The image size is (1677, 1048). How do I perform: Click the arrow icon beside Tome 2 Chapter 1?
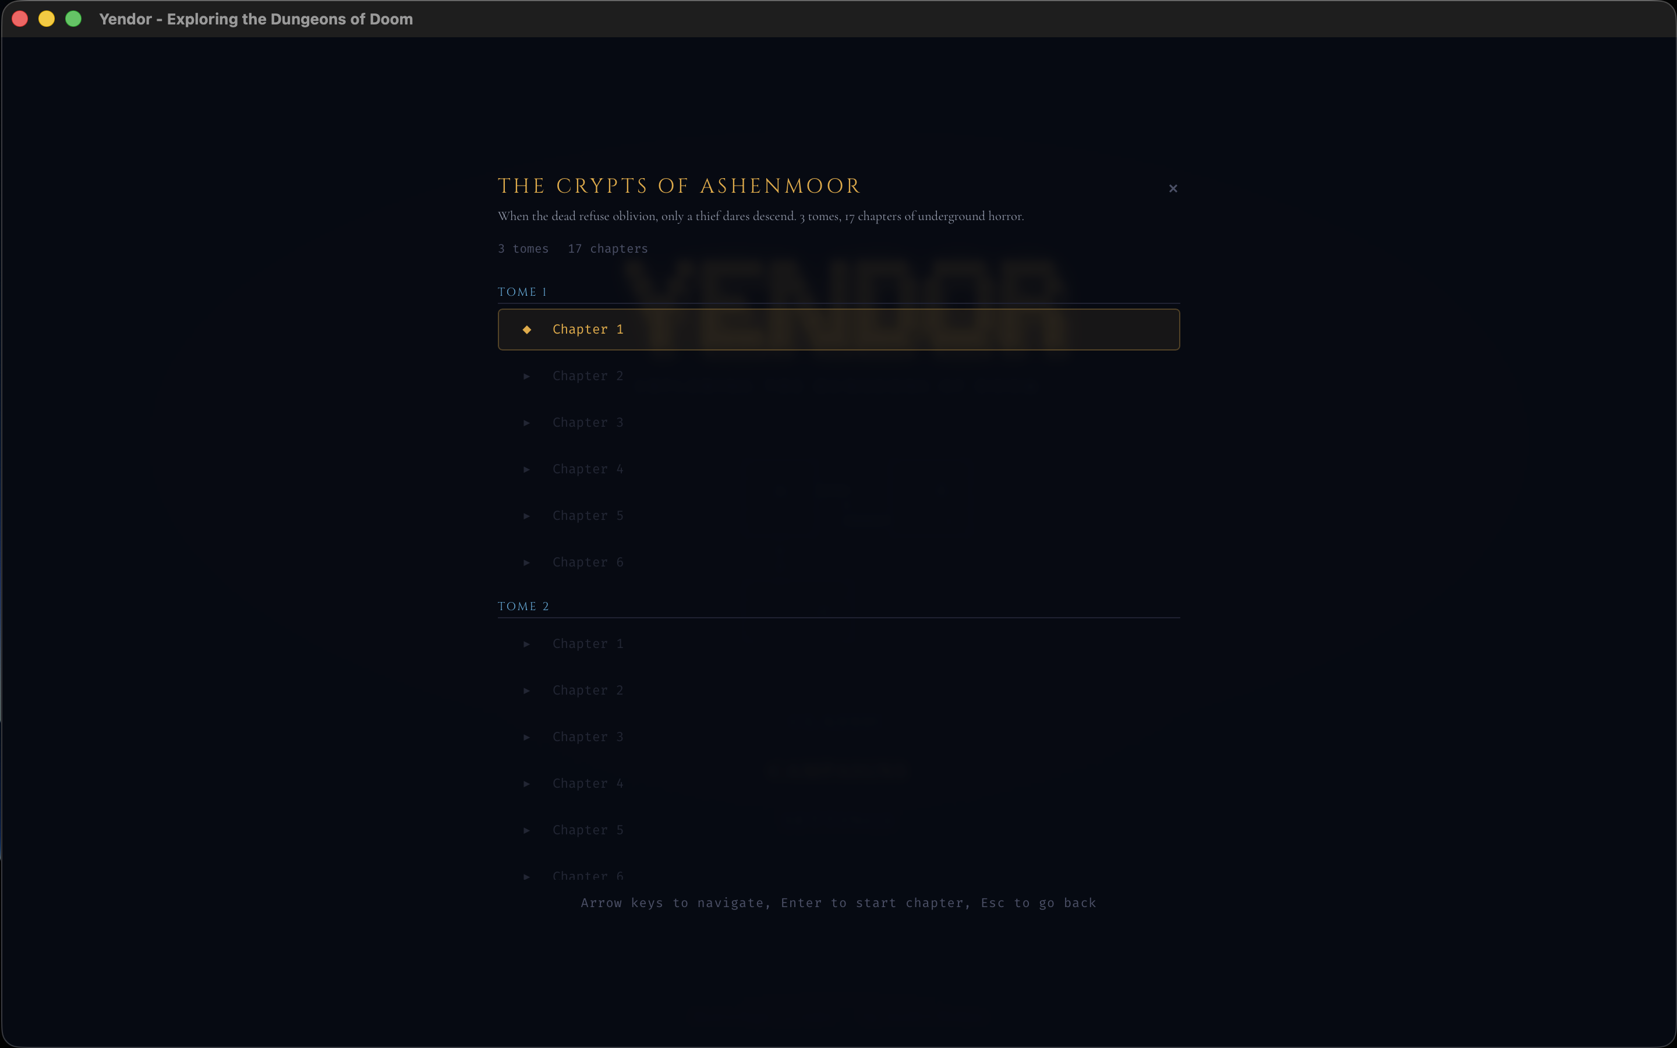pos(526,644)
